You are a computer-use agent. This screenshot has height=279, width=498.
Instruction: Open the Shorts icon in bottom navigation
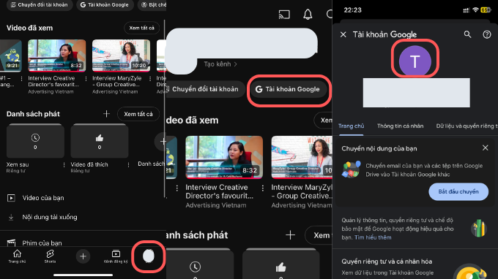(50, 256)
